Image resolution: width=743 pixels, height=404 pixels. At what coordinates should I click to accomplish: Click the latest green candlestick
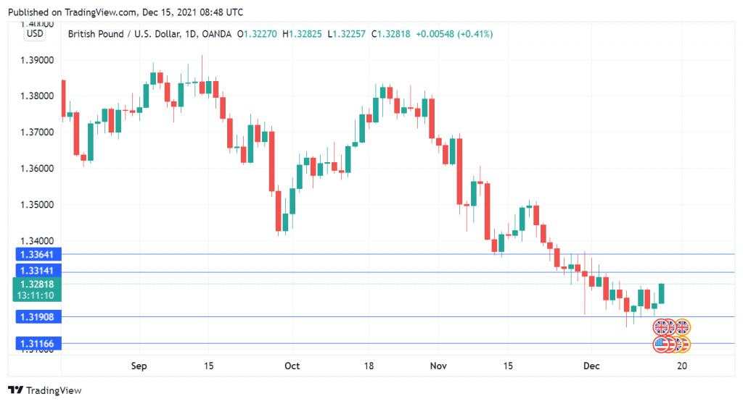tap(662, 293)
